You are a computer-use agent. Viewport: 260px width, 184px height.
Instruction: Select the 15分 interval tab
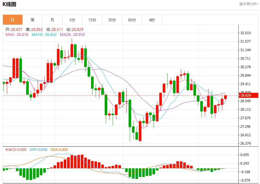(92, 20)
